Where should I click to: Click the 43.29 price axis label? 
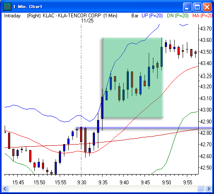click(206, 76)
